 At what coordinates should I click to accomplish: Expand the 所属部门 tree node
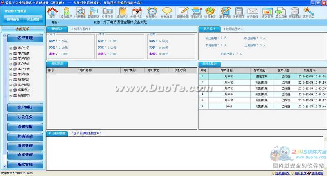pyautogui.click(x=10, y=95)
